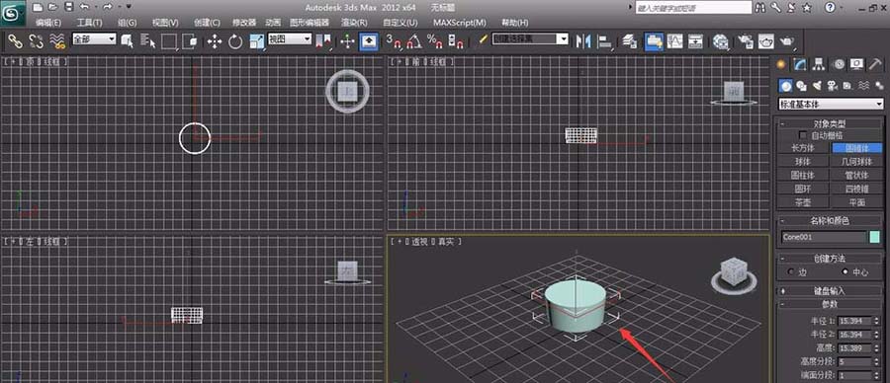Switch to the Utilities hammer tab

tap(875, 64)
